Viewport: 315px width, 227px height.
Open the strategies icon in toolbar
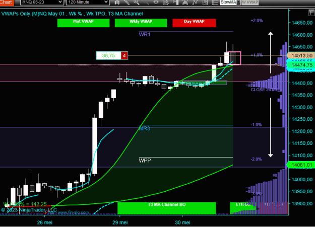[x=195, y=2]
